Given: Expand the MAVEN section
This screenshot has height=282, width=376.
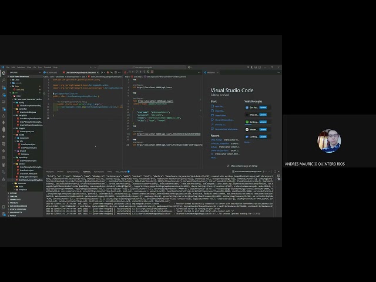Looking at the screenshot, I should tap(12, 216).
